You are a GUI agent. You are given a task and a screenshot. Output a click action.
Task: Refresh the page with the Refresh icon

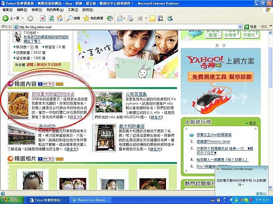51,18
